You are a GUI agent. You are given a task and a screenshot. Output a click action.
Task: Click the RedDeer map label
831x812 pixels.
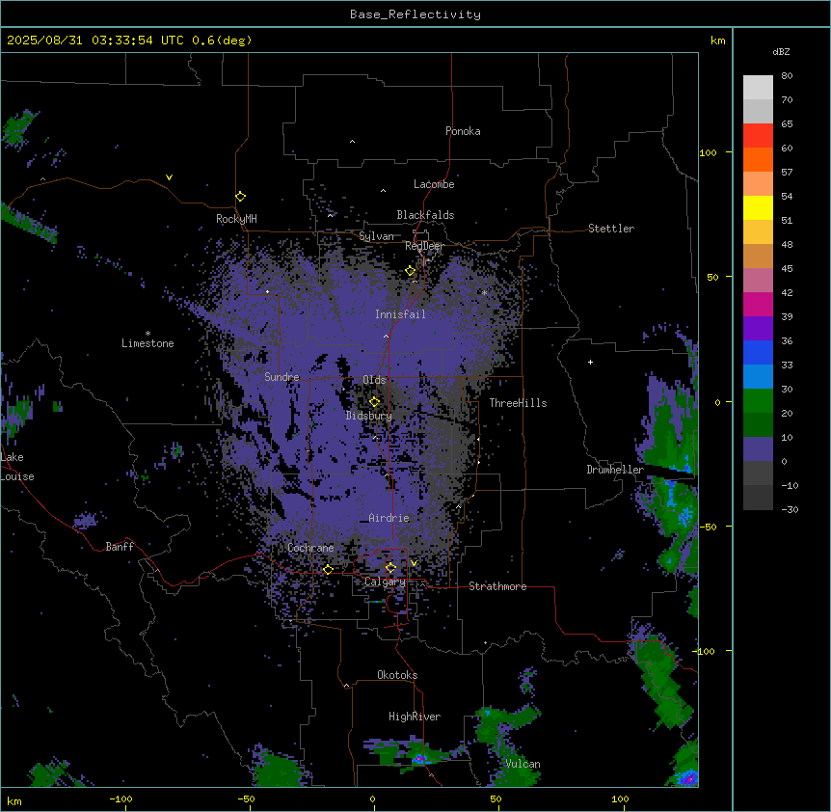pos(424,246)
